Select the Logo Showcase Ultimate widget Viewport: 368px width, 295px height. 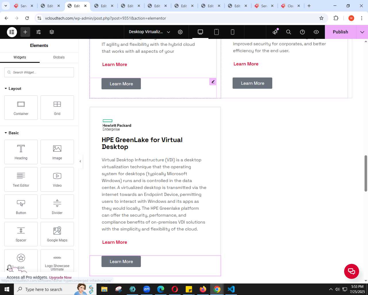pos(57,261)
